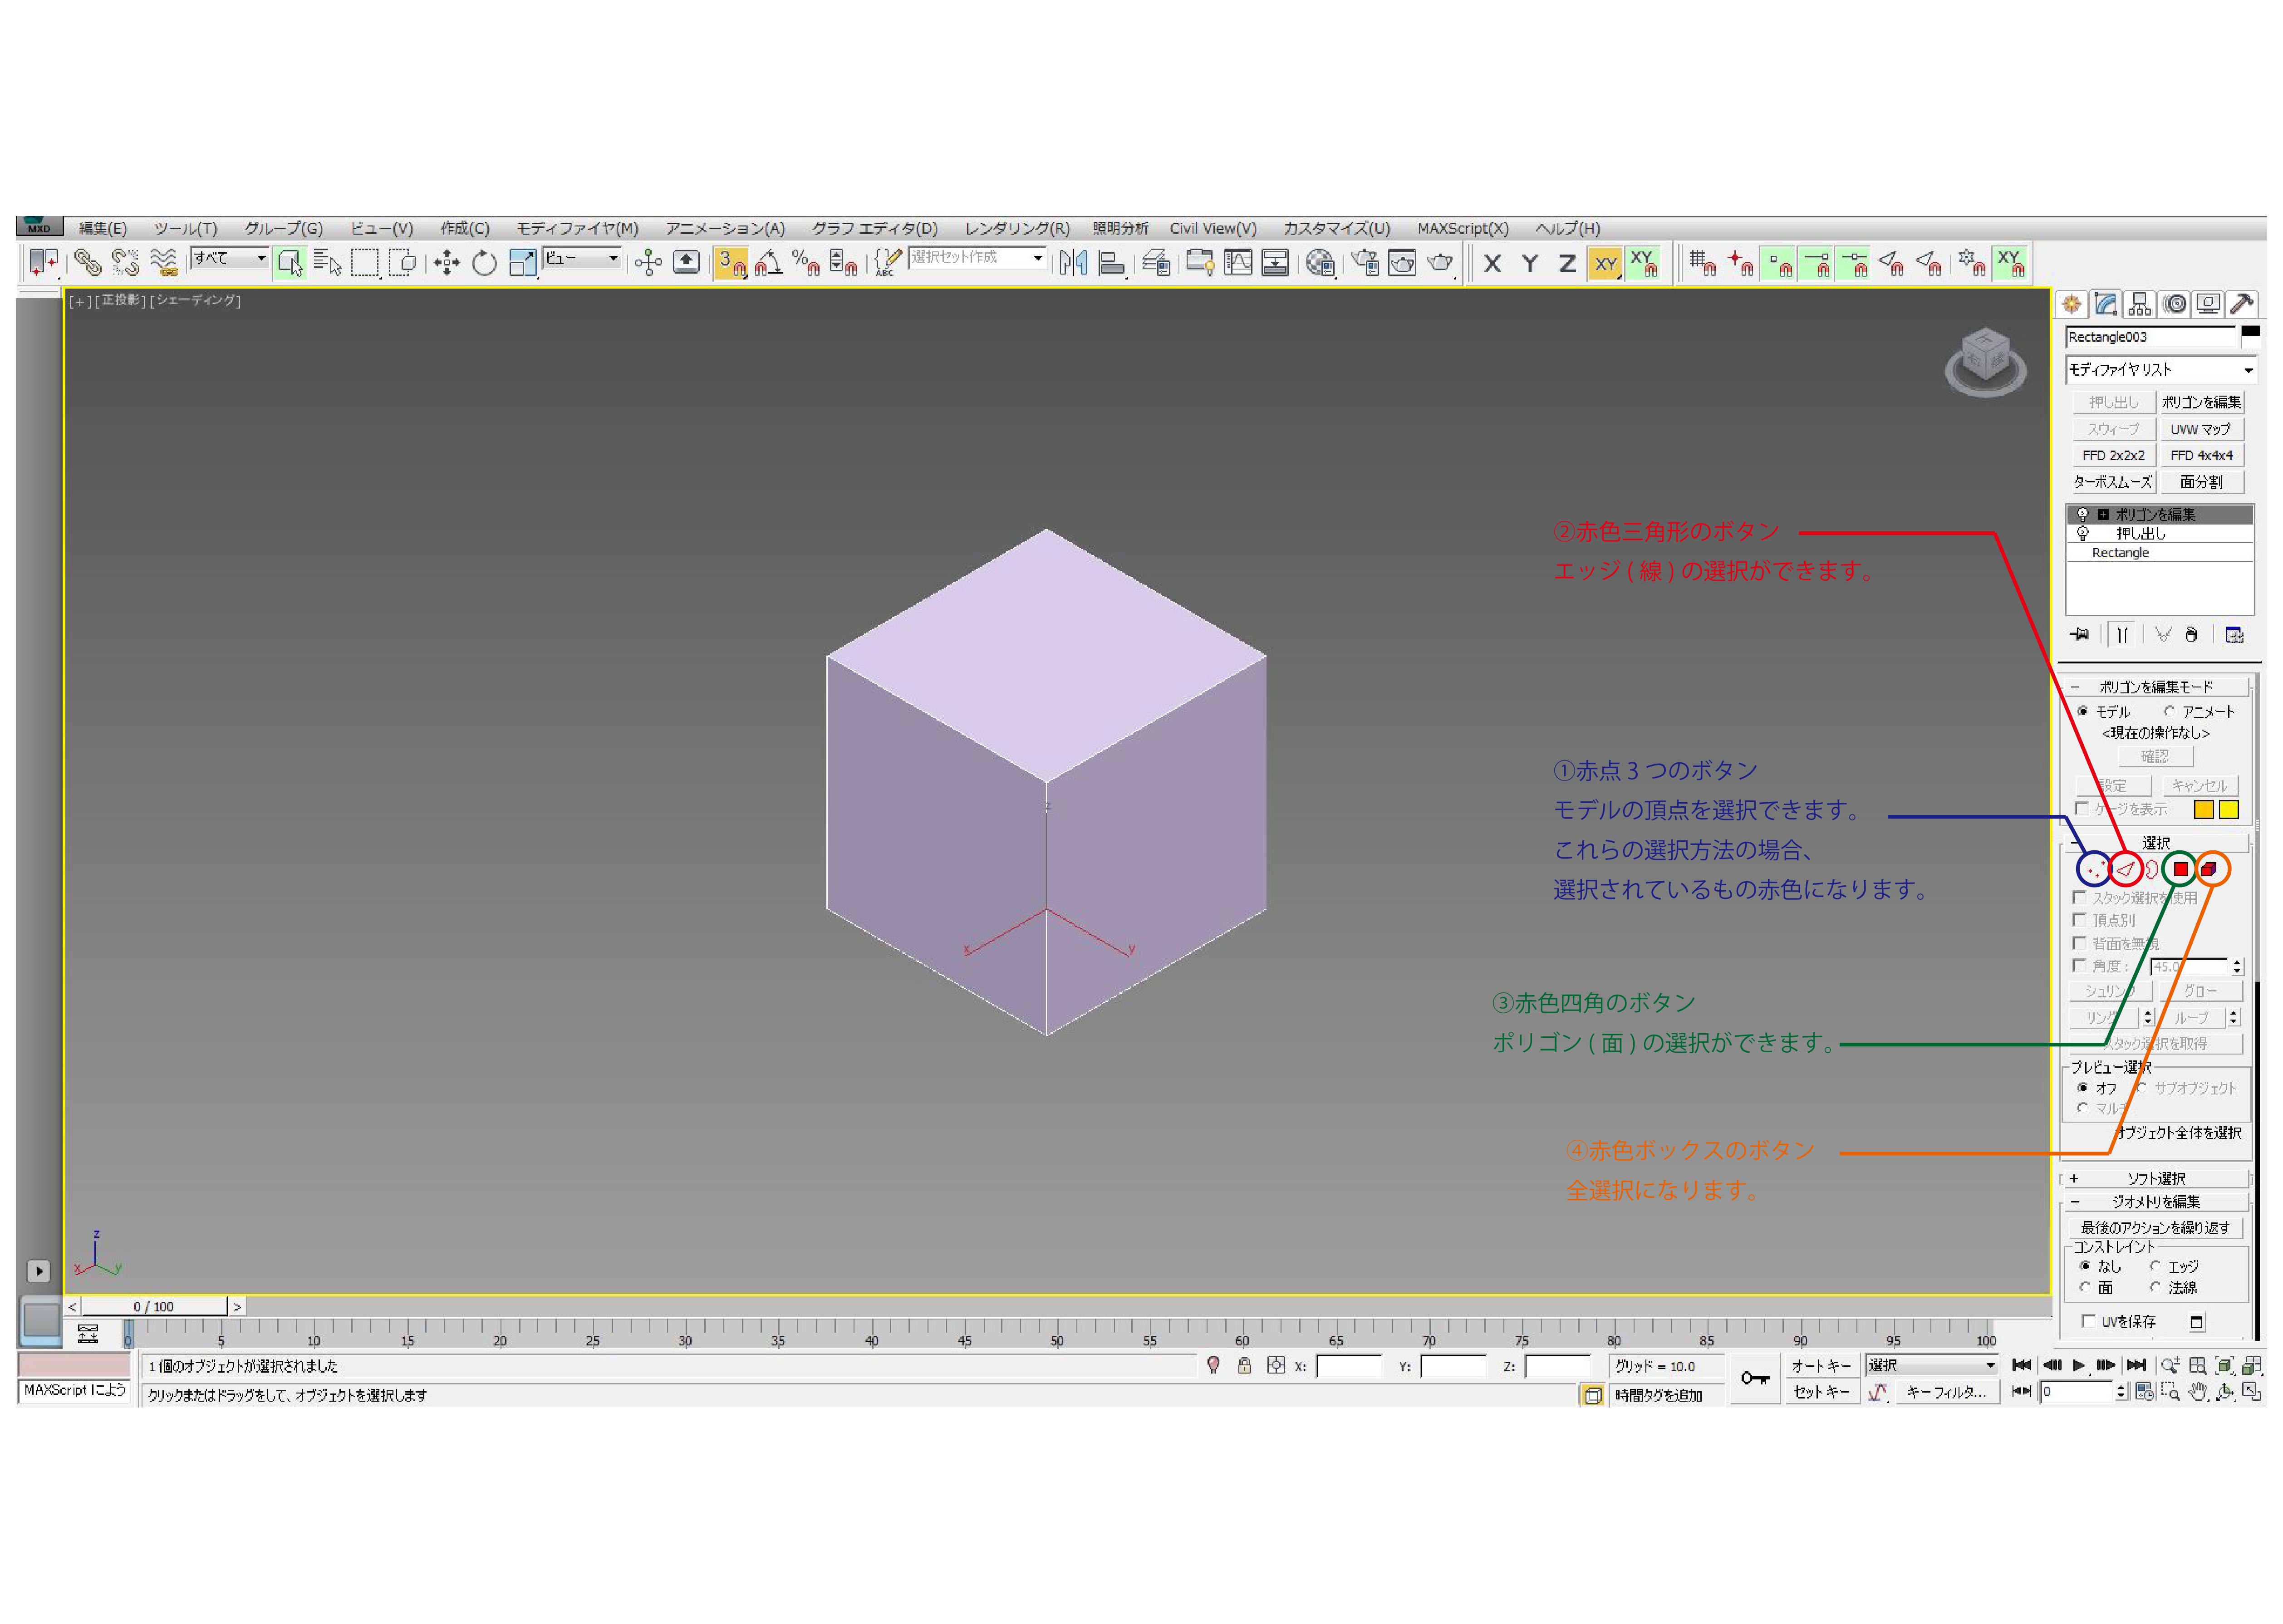Screen dimensions: 2283x1624
Task: Click the 最後のアクションを繰り返す button
Action: pyautogui.click(x=2155, y=1227)
